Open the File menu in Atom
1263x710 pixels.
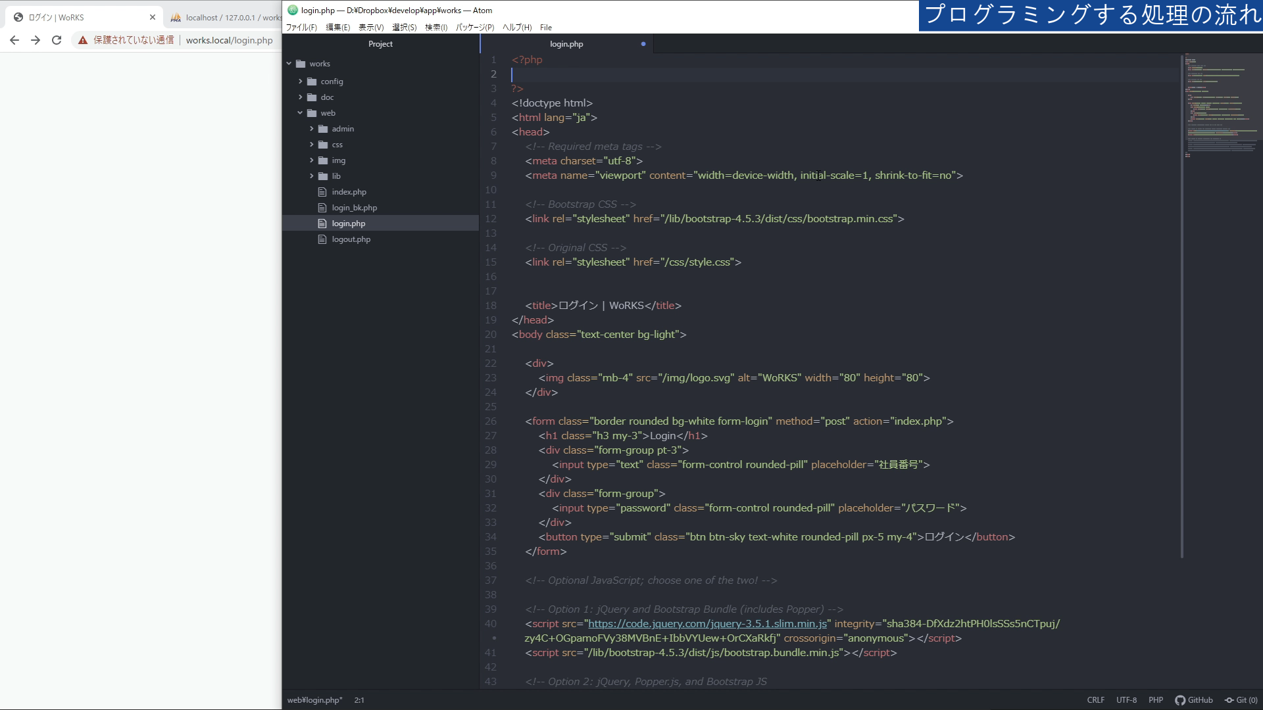(546, 28)
